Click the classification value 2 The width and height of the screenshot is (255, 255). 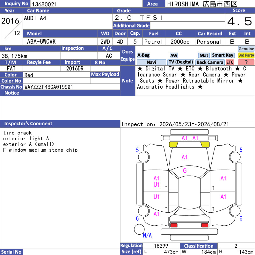coord(236,246)
